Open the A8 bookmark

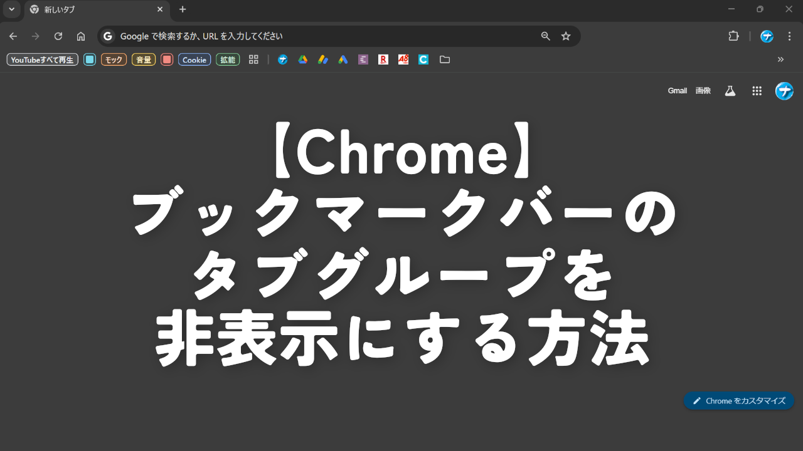click(403, 60)
